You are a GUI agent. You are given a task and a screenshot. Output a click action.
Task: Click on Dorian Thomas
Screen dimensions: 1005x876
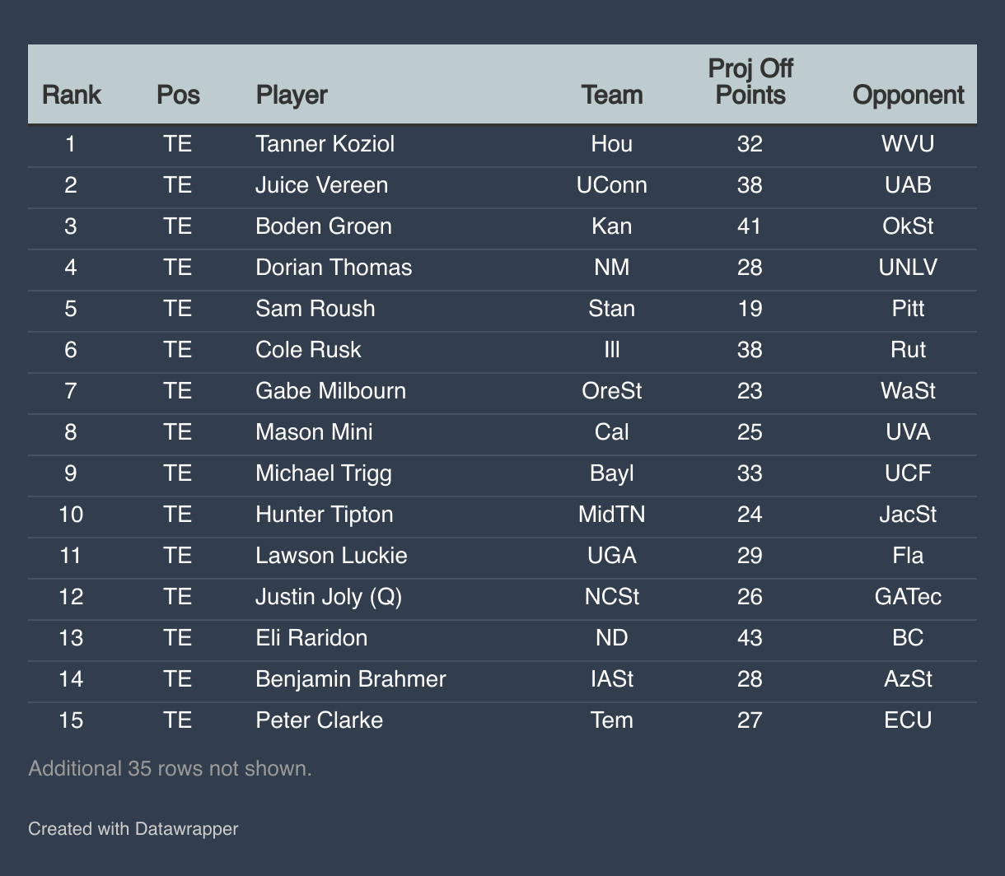(334, 268)
